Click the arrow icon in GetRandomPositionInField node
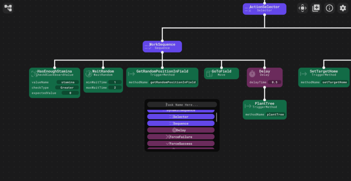The image size is (351, 181). (x=131, y=73)
